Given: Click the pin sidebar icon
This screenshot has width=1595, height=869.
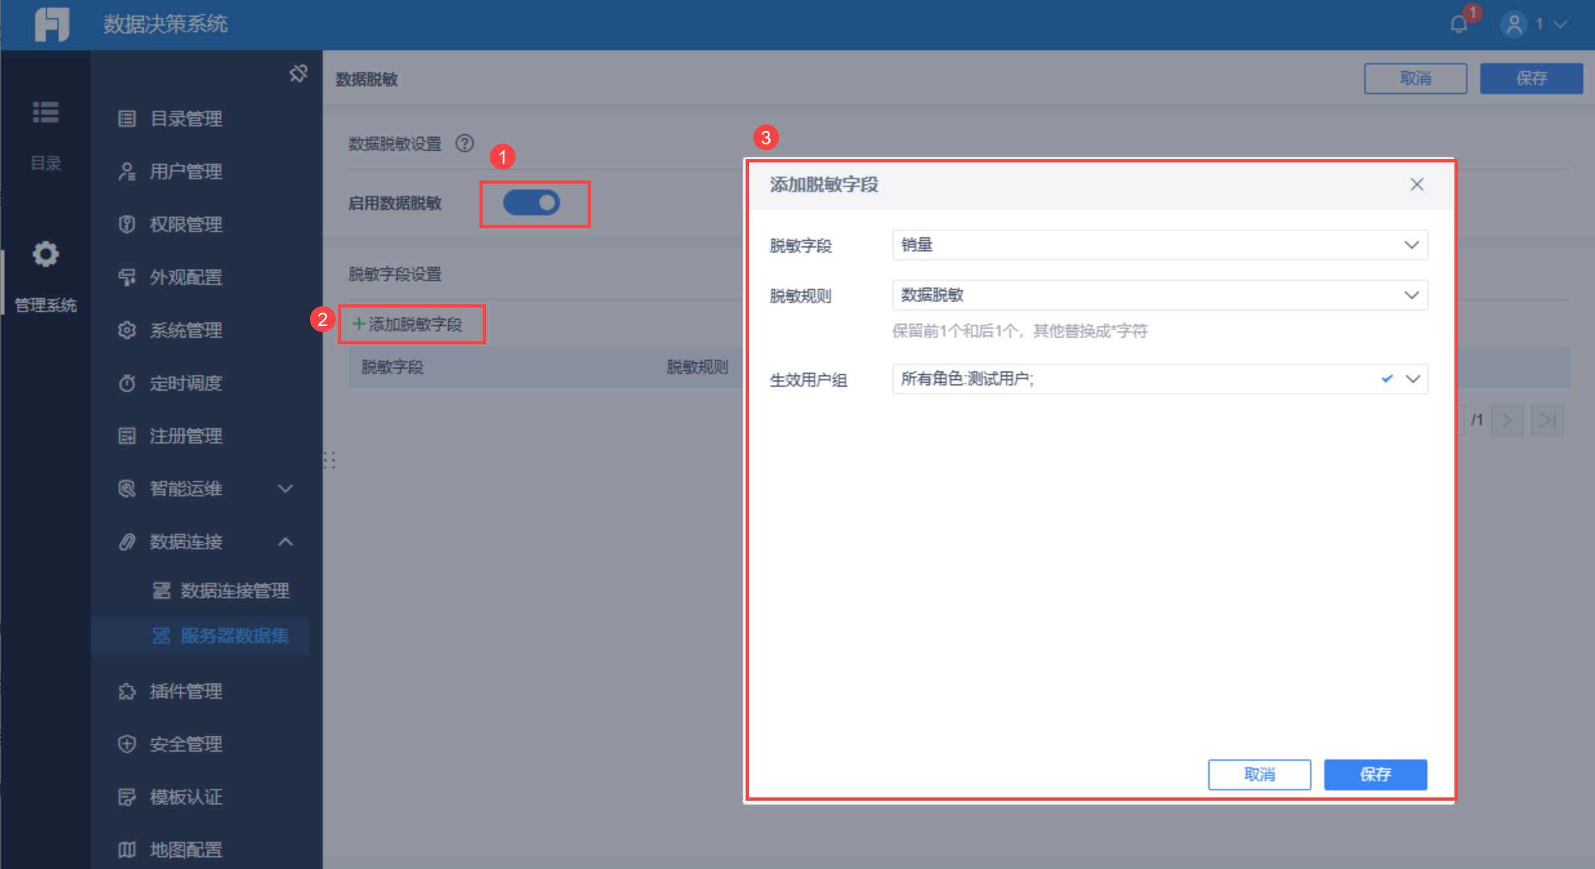Looking at the screenshot, I should pos(298,73).
